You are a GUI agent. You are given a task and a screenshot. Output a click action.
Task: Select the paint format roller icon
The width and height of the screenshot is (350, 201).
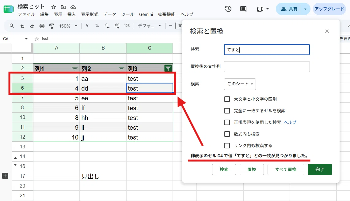pyautogui.click(x=51, y=26)
